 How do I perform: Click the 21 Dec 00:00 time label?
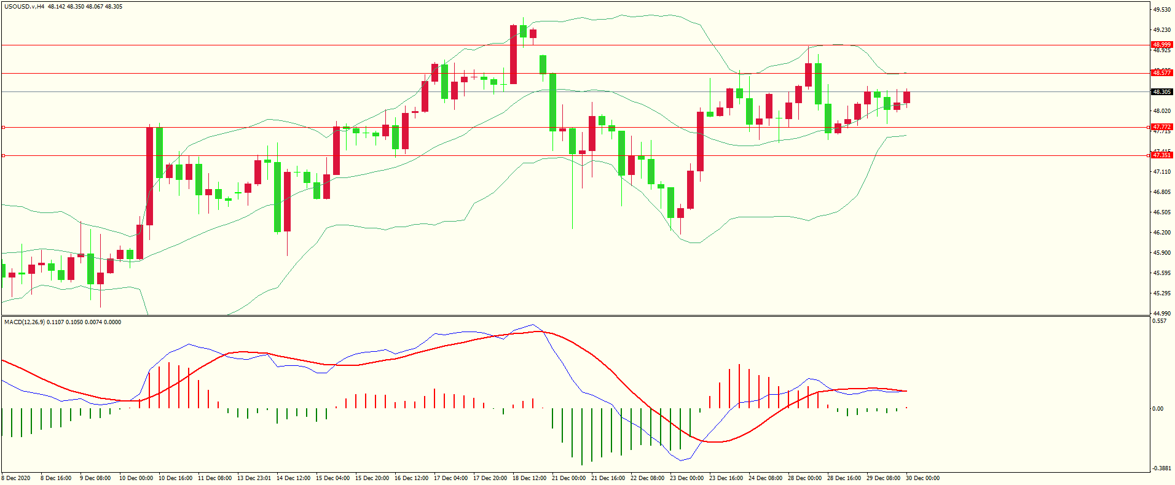568,478
